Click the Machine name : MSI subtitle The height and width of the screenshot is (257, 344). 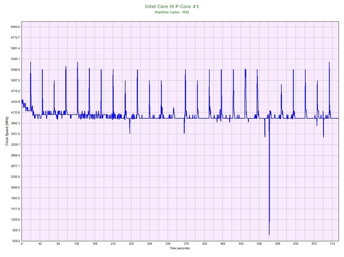[172, 12]
